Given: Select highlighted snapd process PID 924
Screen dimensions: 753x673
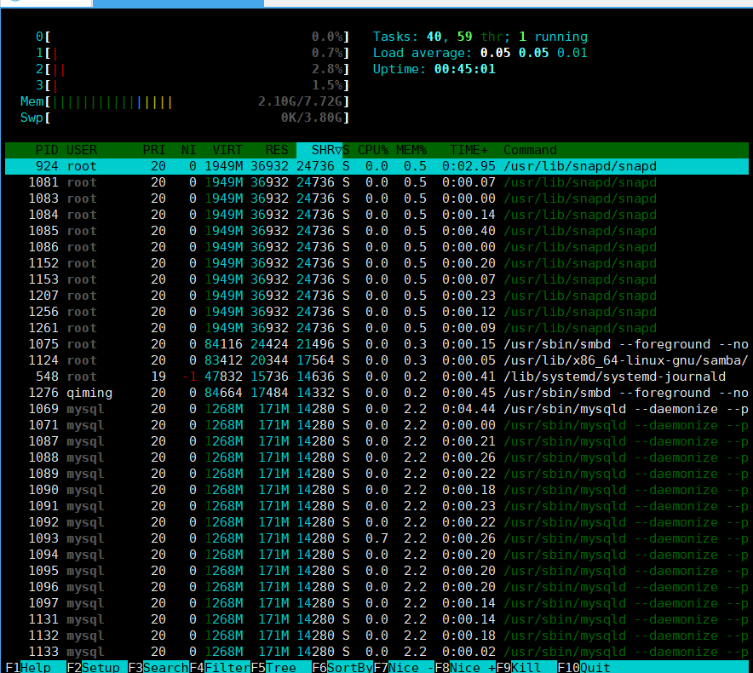Looking at the screenshot, I should point(376,166).
